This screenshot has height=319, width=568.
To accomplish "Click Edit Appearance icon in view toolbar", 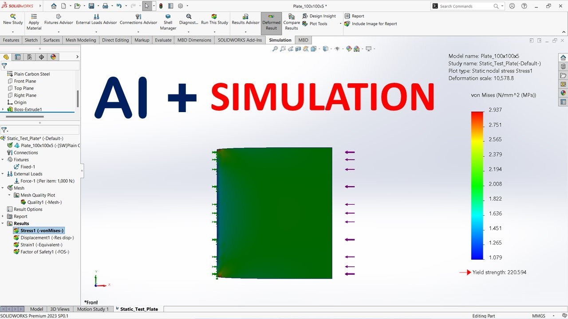I will 349,49.
